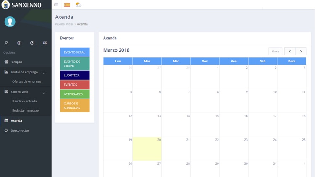Click the highlighted day 20 cell
Image resolution: width=315 pixels, height=177 pixels.
point(147,149)
